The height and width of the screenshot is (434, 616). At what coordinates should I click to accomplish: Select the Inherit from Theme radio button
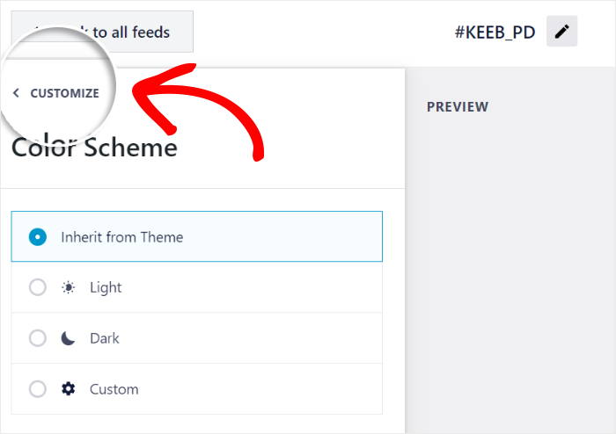point(37,236)
